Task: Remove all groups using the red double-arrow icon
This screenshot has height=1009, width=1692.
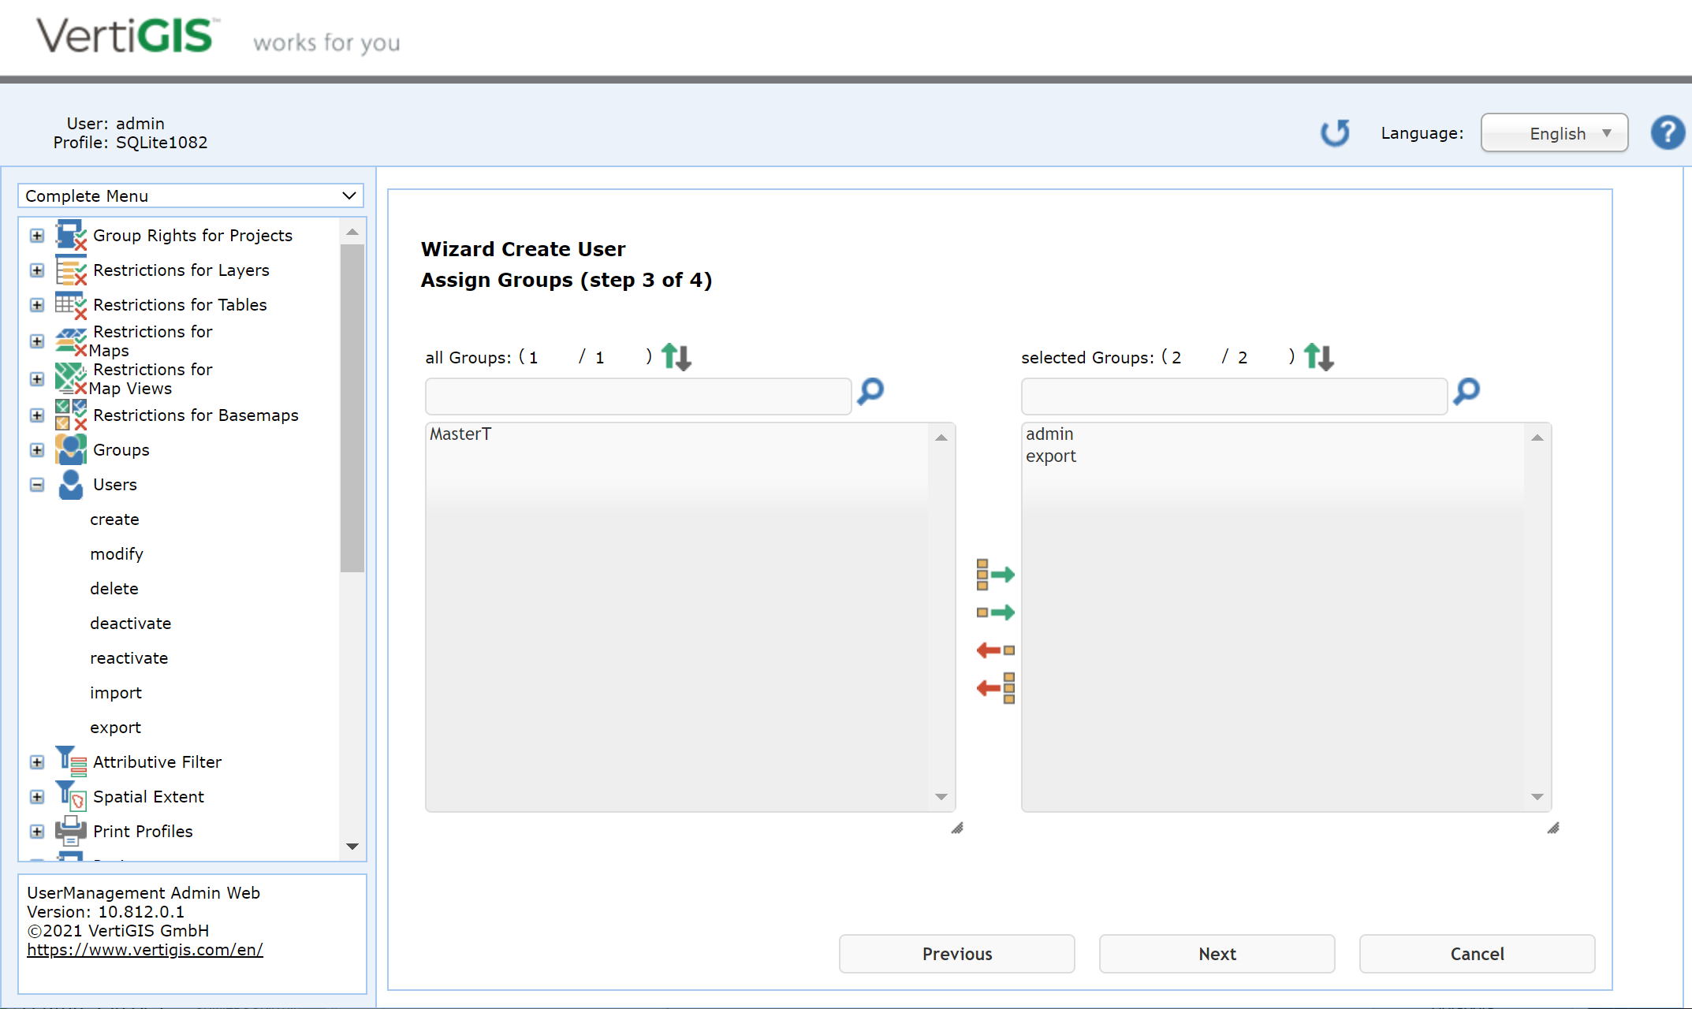Action: pos(995,688)
